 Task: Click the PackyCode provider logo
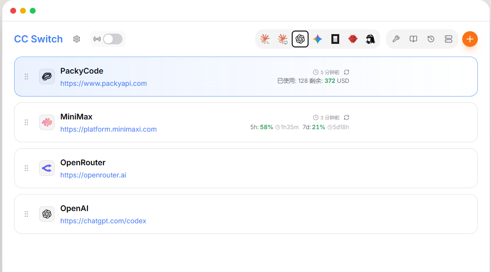pyautogui.click(x=47, y=77)
